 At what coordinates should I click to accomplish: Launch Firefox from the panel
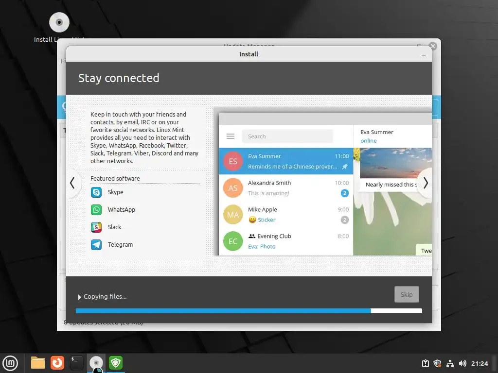(57, 363)
